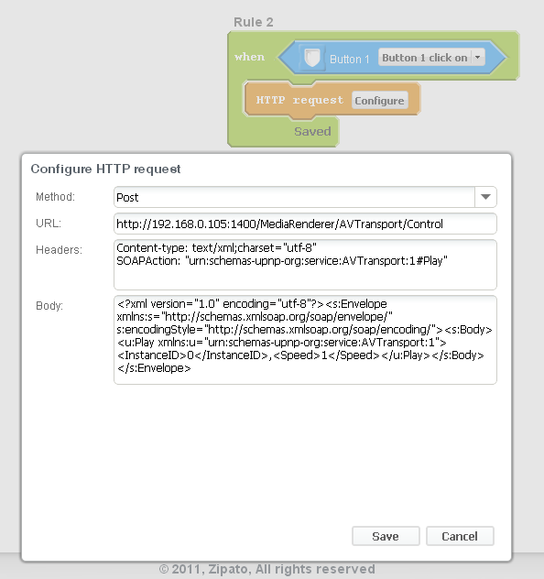Screen dimensions: 544x579
Task: Save the HTTP request configuration
Action: click(x=386, y=536)
